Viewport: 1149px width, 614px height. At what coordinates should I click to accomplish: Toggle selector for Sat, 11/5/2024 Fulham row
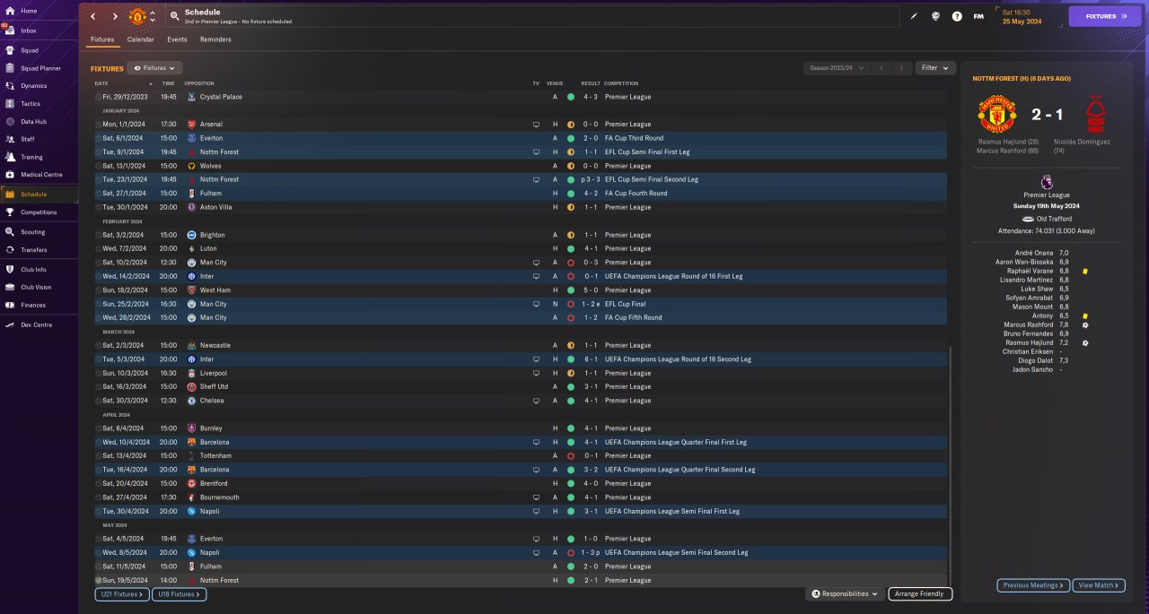tap(98, 566)
